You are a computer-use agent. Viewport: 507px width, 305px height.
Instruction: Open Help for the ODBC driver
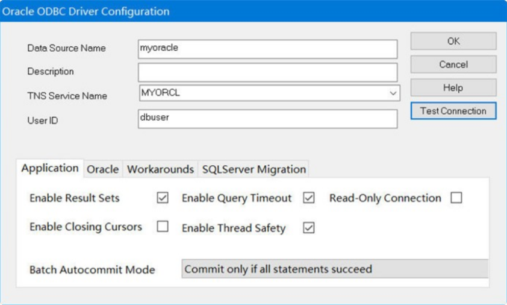coord(453,88)
